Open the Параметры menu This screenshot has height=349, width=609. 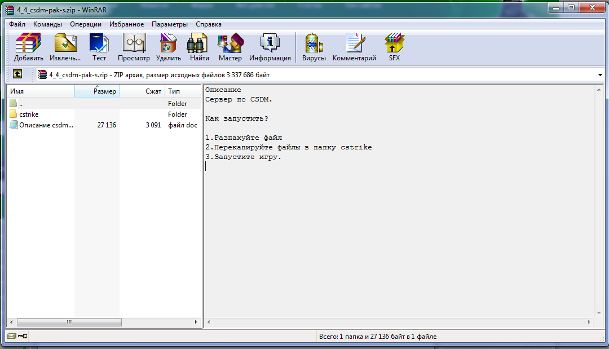(x=169, y=24)
